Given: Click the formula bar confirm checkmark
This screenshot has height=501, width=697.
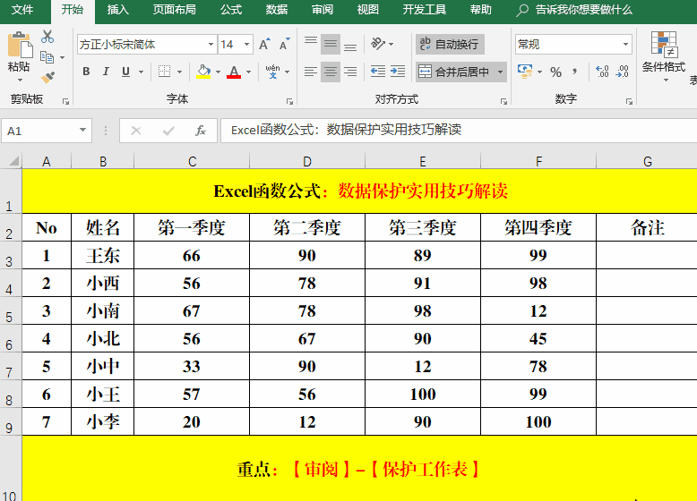Looking at the screenshot, I should [x=168, y=131].
